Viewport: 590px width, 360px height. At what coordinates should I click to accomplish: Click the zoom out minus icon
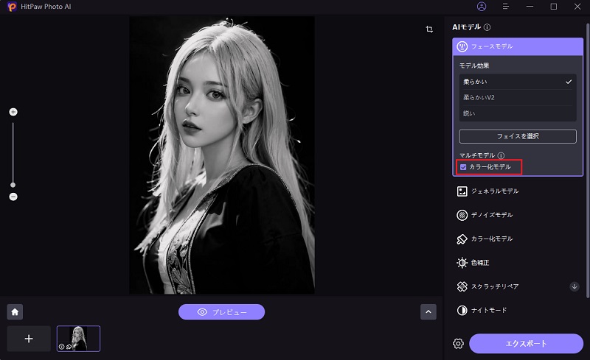coord(13,197)
